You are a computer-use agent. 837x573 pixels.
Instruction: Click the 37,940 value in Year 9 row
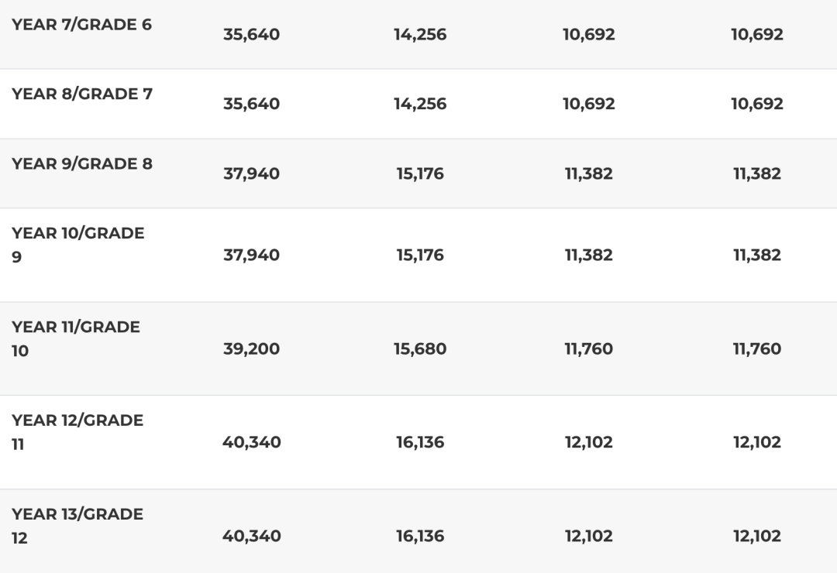251,173
